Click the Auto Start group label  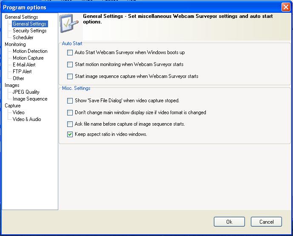72,43
